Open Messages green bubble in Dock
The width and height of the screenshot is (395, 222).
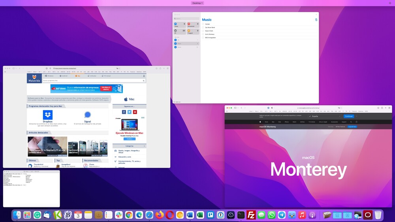[261, 215]
